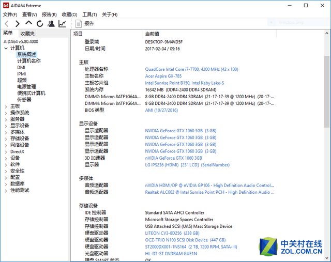The image size is (331, 262).
Task: Open the 文件(F) menu
Action: tap(10, 14)
